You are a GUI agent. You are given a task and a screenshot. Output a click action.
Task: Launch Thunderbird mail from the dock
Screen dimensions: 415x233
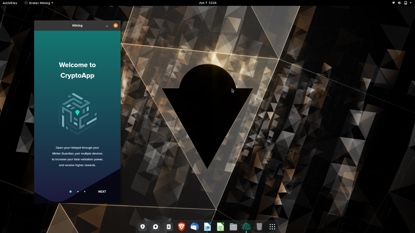(x=194, y=227)
